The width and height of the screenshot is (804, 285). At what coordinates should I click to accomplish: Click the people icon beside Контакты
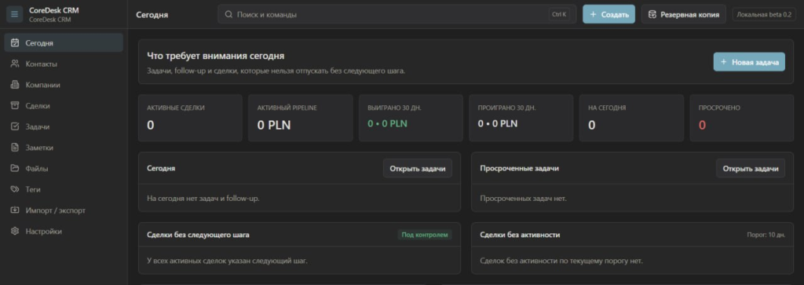tap(15, 64)
